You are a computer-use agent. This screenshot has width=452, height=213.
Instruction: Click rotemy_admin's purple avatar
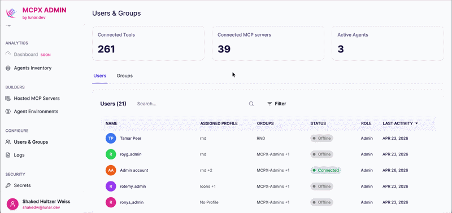tap(111, 187)
